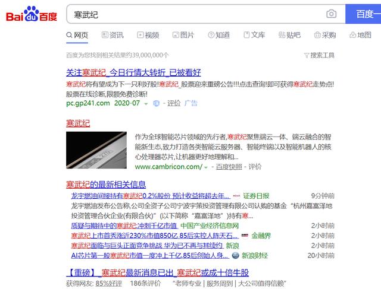
Task: Open news 龙宇燃油间接持有寒武纪0.2%股份
Action: tap(150, 196)
